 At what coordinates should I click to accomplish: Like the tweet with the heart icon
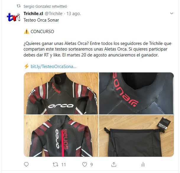pos(85,164)
